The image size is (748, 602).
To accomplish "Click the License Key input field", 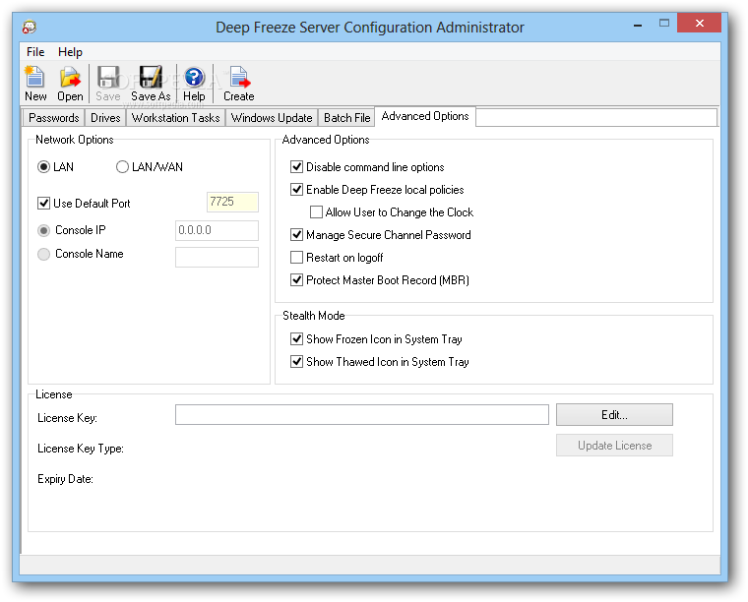I will click(362, 415).
